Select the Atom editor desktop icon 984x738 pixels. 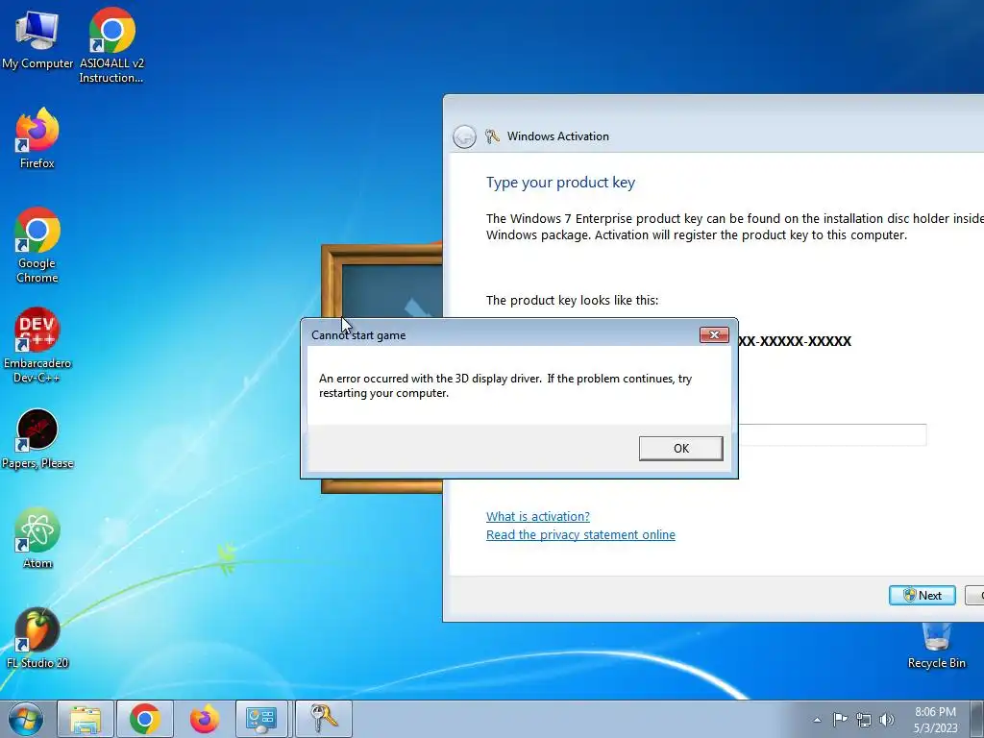click(x=37, y=538)
